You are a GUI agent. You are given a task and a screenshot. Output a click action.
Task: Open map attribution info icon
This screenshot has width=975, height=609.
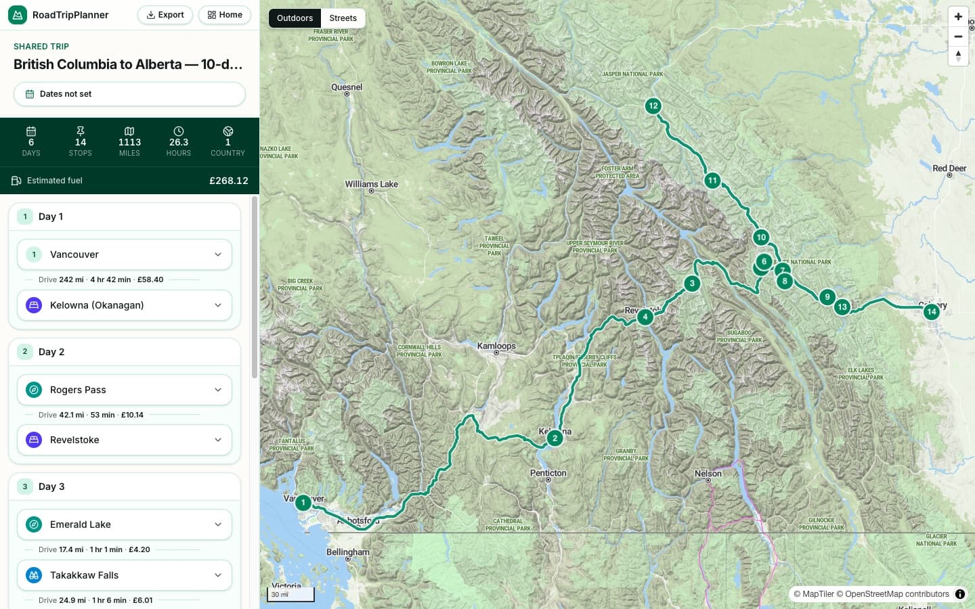(x=960, y=594)
